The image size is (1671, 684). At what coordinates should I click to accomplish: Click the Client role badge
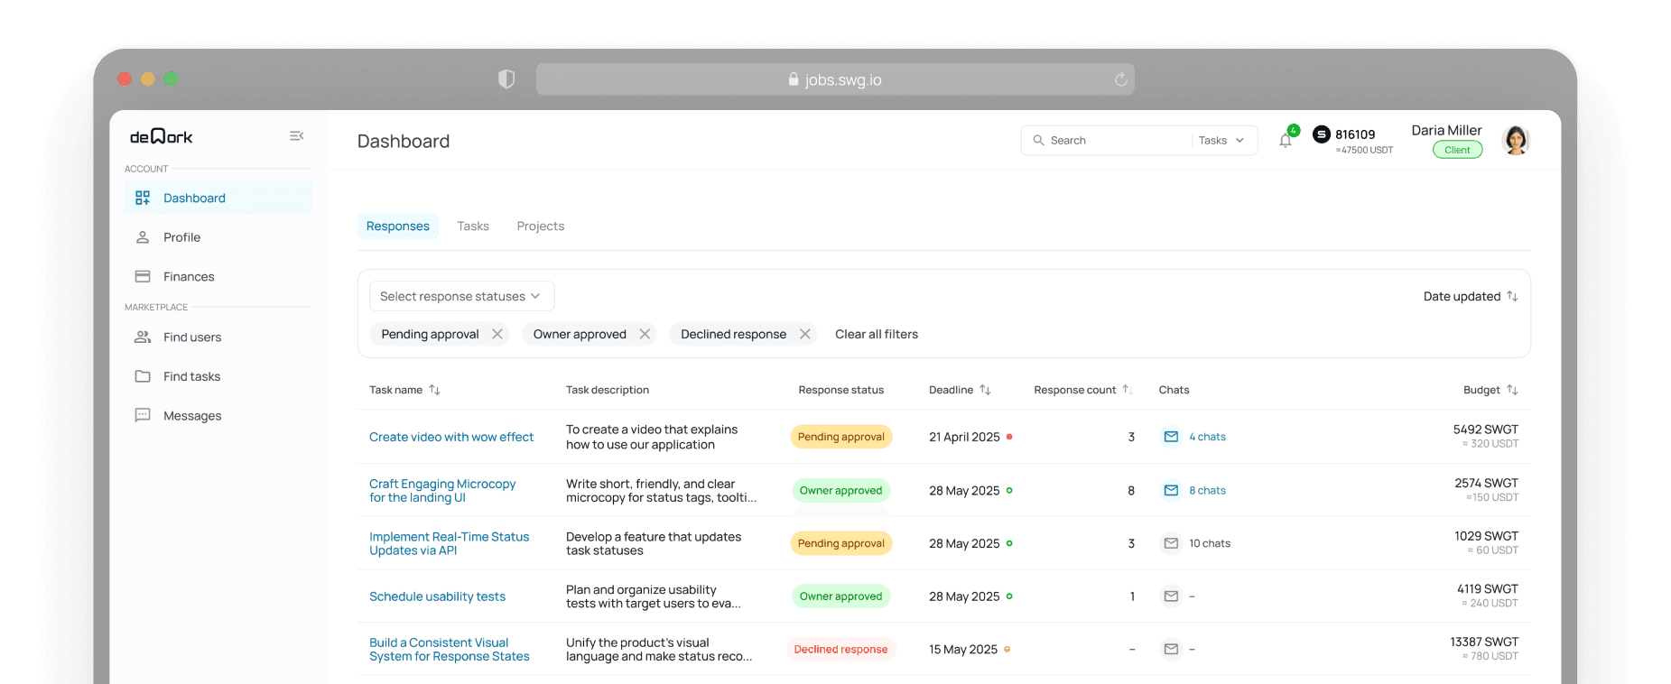[1457, 150]
